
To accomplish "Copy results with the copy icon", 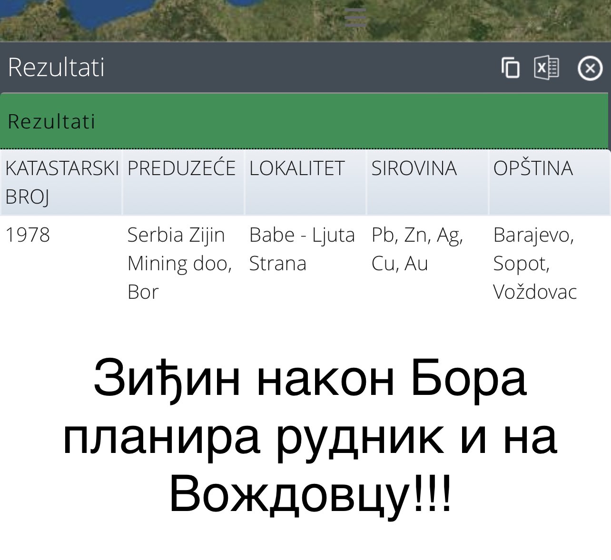I will (511, 68).
